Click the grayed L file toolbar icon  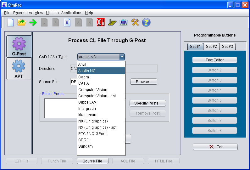pos(44,22)
